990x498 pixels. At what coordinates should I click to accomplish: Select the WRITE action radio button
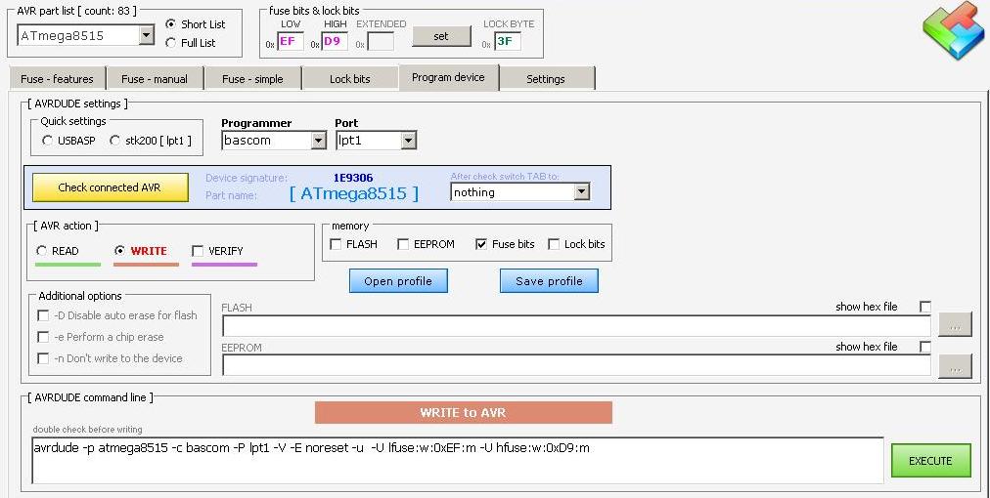[120, 250]
